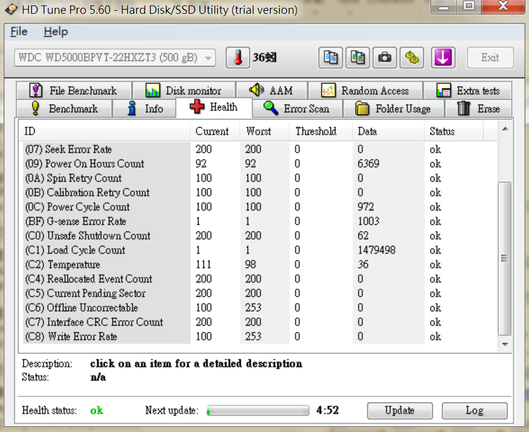Click the "n/a" status value
The image size is (529, 432).
point(98,377)
